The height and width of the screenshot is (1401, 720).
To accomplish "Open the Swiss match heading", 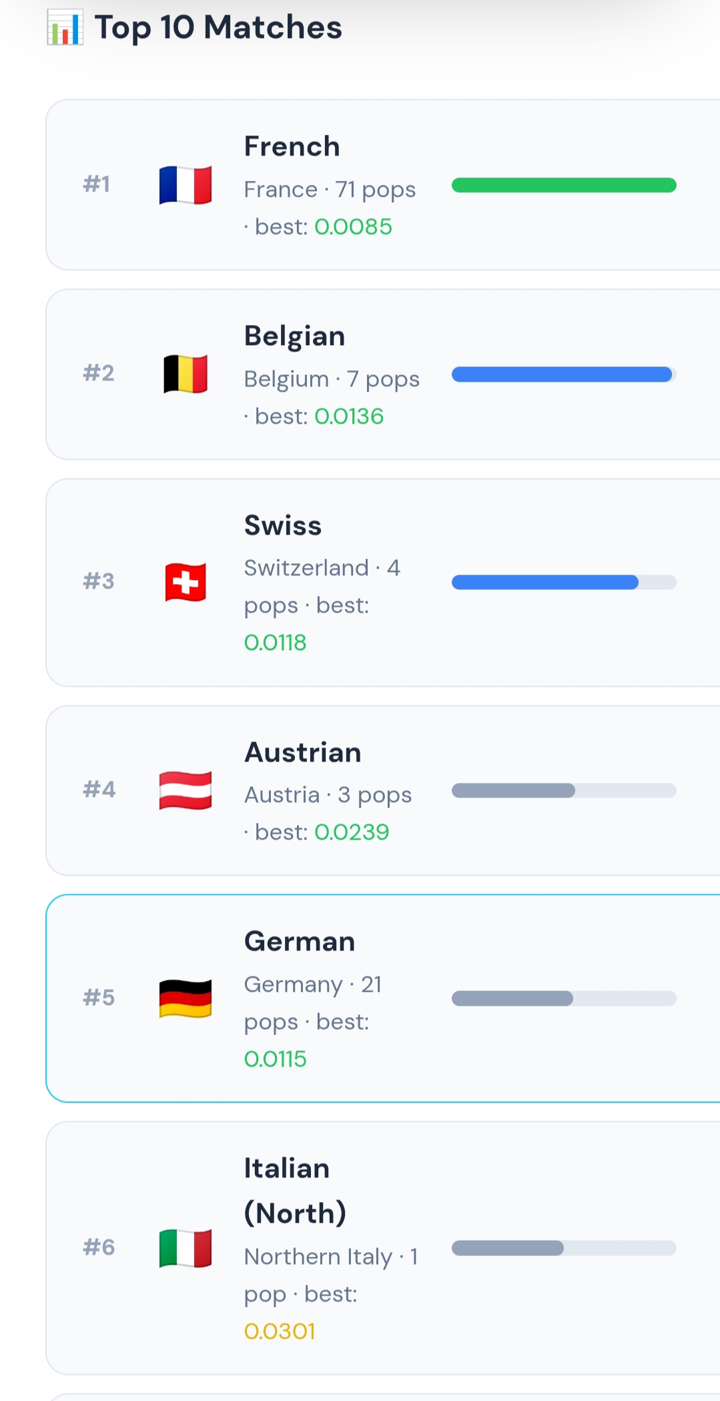I will coord(283,525).
